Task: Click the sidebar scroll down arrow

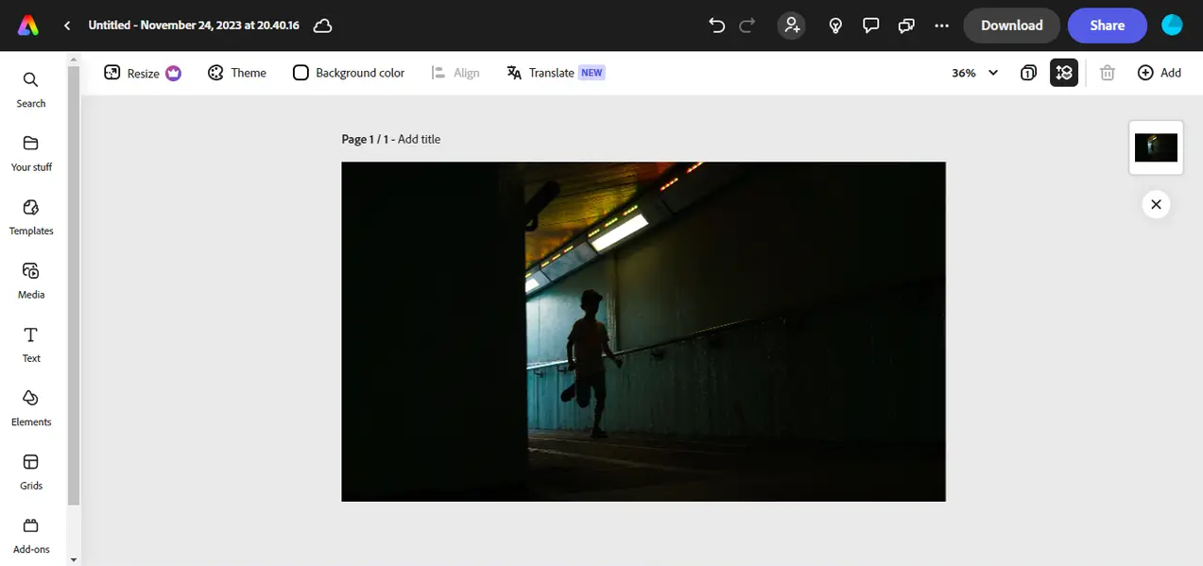Action: [x=74, y=559]
